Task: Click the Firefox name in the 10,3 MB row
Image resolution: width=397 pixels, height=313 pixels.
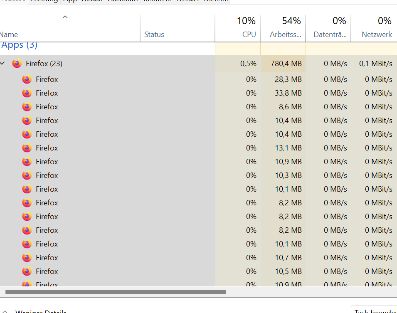Action: point(47,175)
